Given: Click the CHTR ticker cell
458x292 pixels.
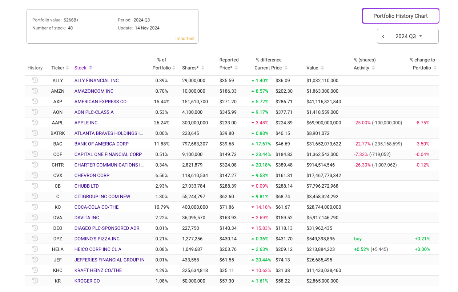Looking at the screenshot, I should tap(58, 165).
